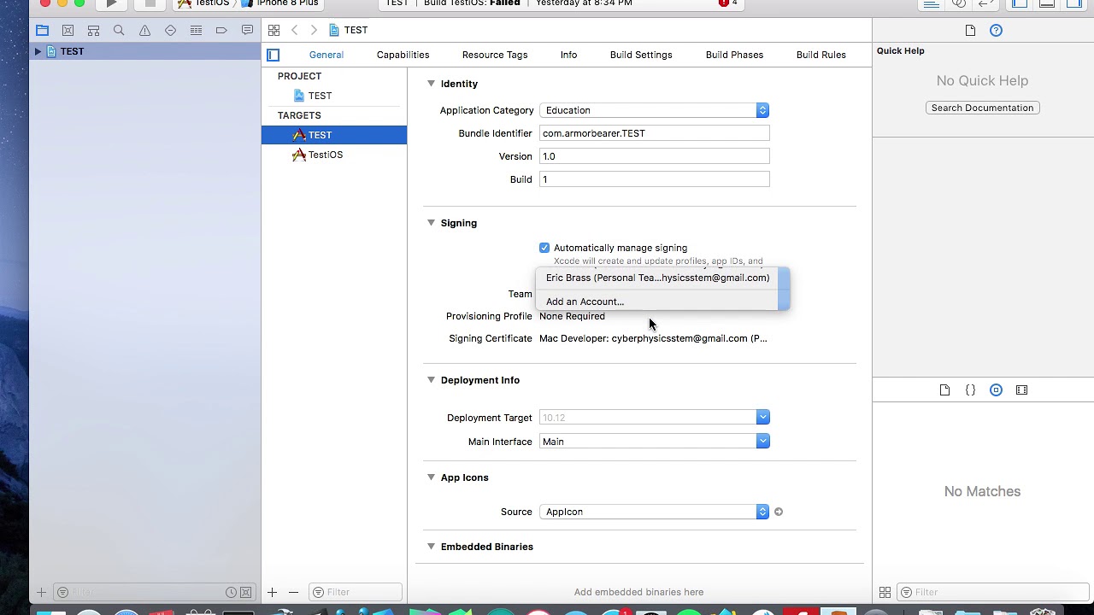
Task: Collapse the App Icons section
Action: coord(431,477)
